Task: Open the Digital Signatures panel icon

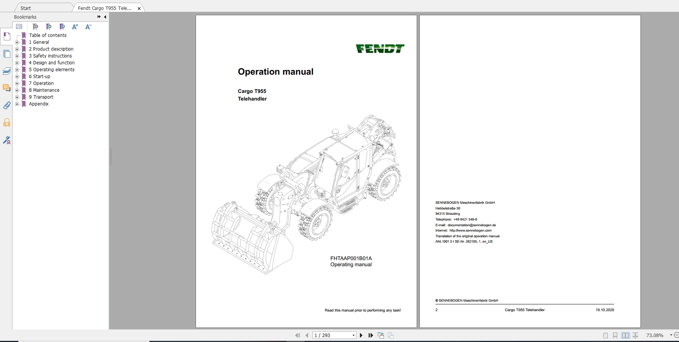Action: click(x=7, y=140)
